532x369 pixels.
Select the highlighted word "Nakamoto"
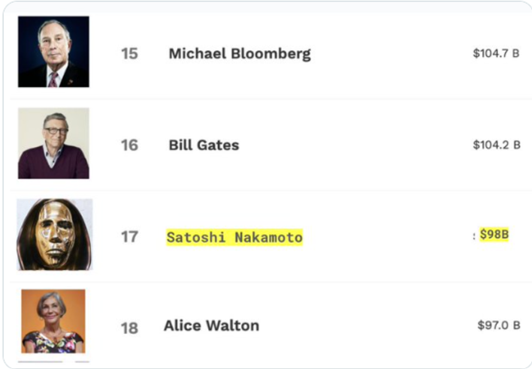pyautogui.click(x=268, y=238)
